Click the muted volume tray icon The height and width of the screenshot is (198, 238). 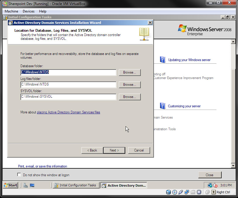[215, 185]
